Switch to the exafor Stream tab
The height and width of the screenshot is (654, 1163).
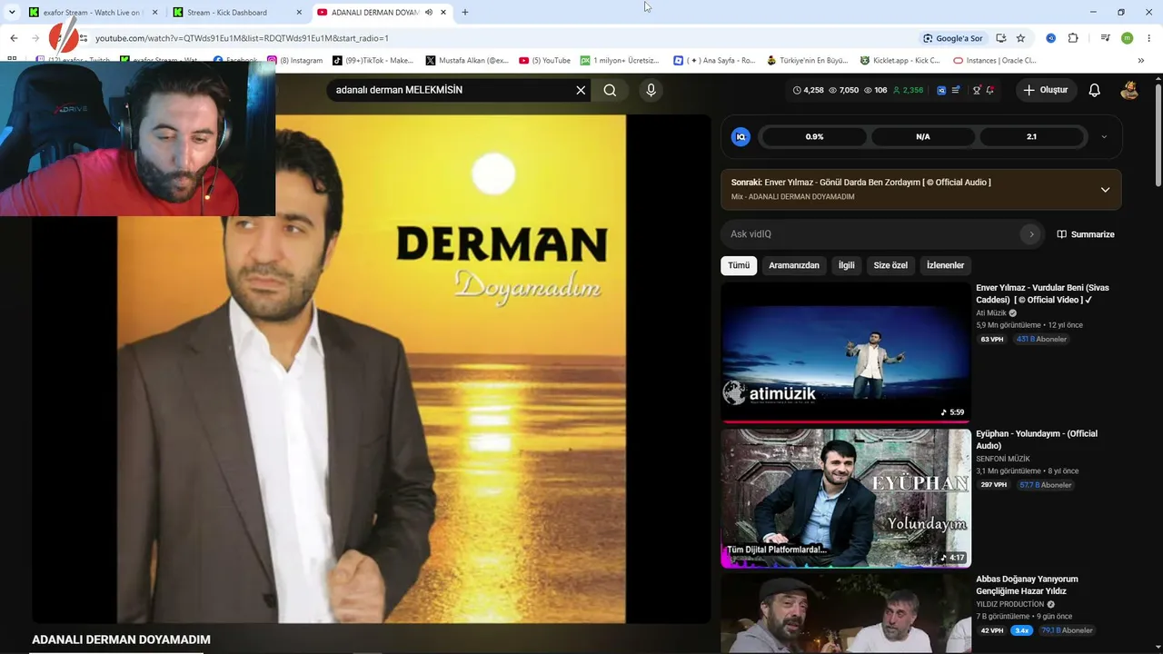click(x=92, y=13)
